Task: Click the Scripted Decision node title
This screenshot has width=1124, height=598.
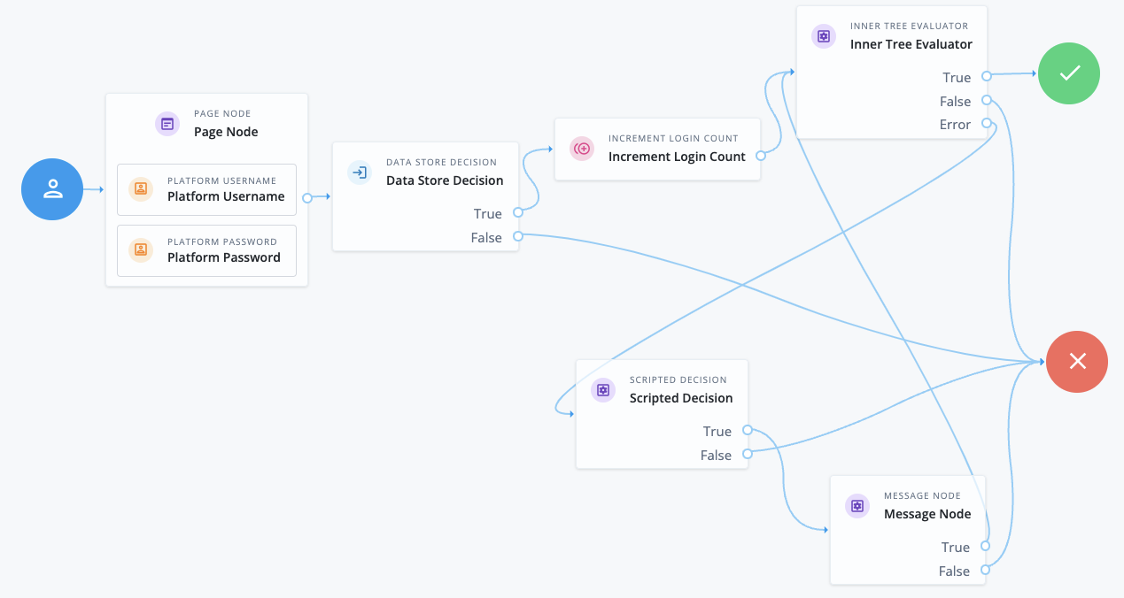Action: coord(680,398)
